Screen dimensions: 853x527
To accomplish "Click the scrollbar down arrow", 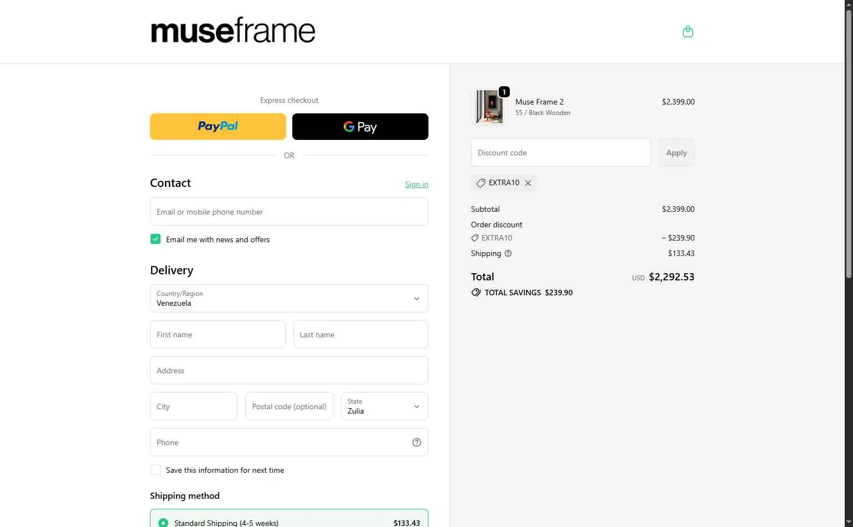I will click(849, 522).
